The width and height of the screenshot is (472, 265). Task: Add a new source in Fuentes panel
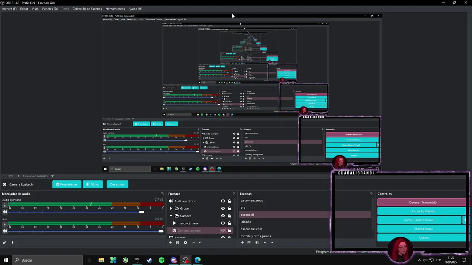pyautogui.click(x=170, y=243)
